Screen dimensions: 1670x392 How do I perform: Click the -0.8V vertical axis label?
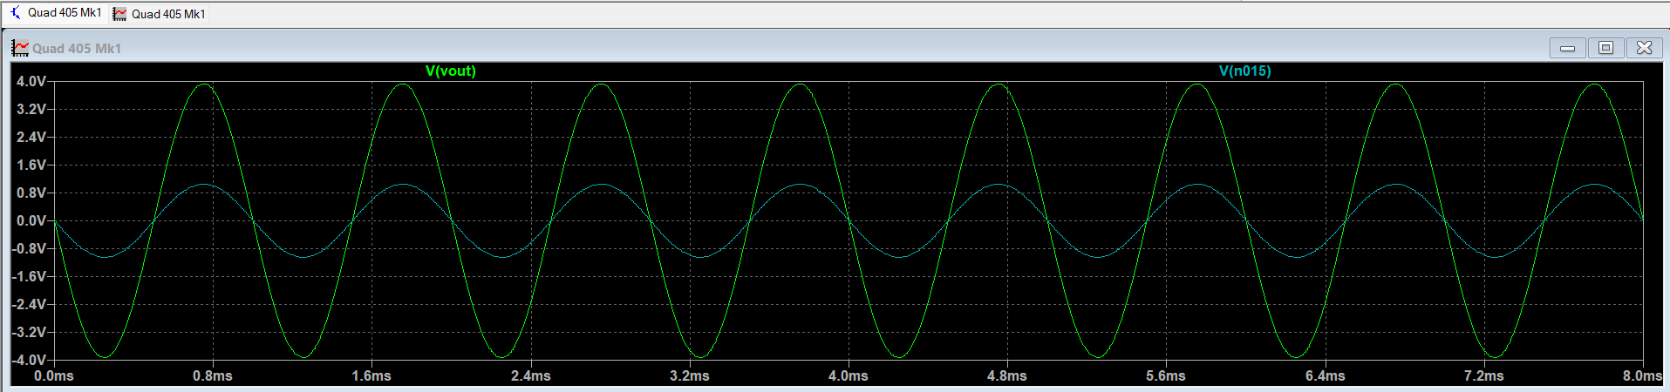tap(29, 248)
